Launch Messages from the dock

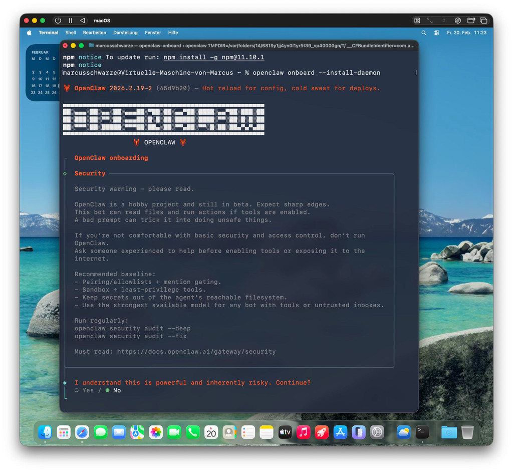pyautogui.click(x=101, y=432)
